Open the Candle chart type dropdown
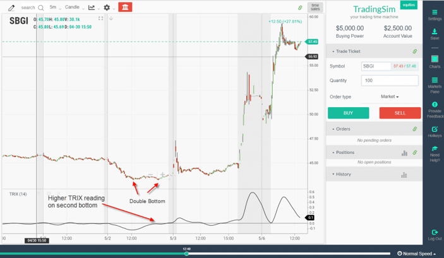Screen dimensions: 444x258 point(74,8)
